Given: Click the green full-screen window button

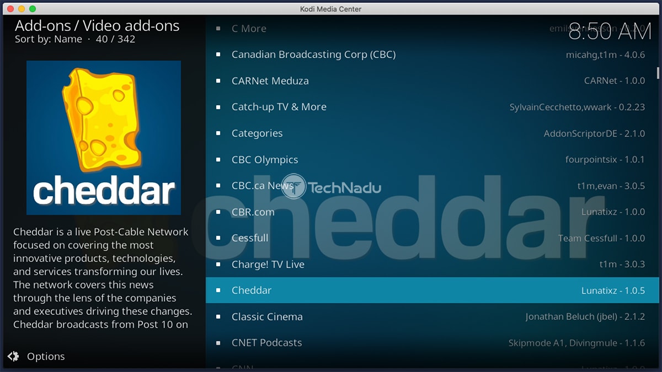Looking at the screenshot, I should pyautogui.click(x=33, y=9).
